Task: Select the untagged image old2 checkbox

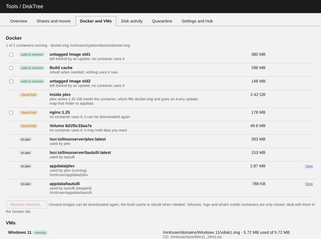Action: (x=11, y=81)
